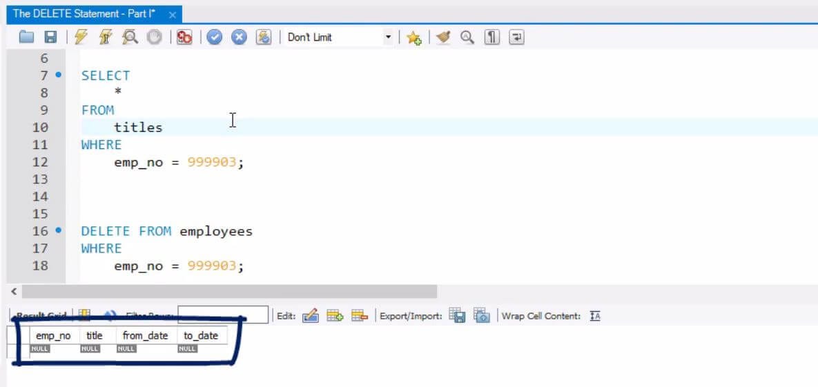Click the FROM keyword on line 9

97,110
